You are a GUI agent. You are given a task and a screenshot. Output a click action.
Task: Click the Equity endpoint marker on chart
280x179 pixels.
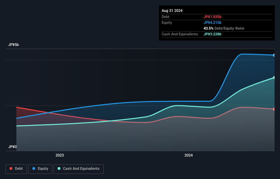click(274, 55)
